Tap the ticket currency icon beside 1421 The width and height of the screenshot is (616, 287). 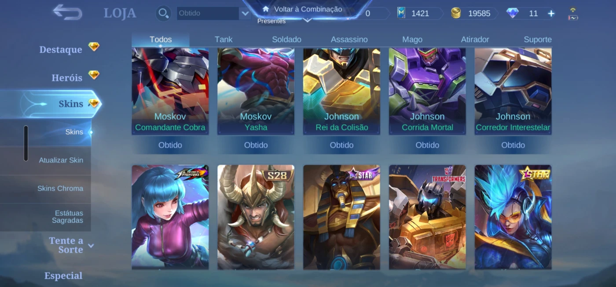pos(401,13)
